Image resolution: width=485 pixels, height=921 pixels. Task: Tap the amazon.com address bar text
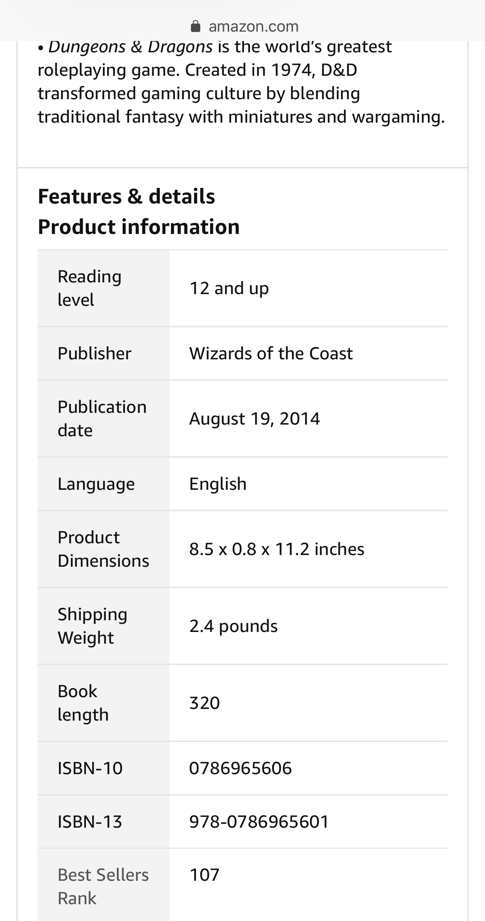(x=253, y=26)
